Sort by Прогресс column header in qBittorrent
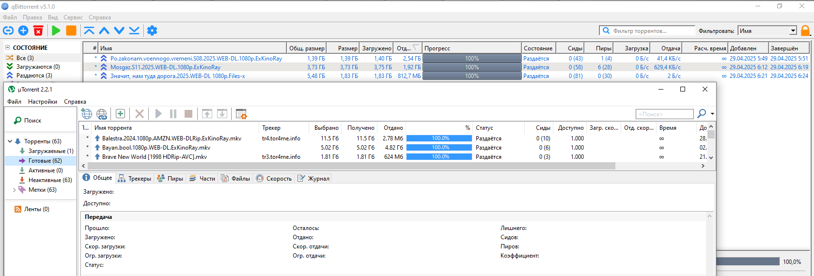814x276 pixels. (x=472, y=48)
